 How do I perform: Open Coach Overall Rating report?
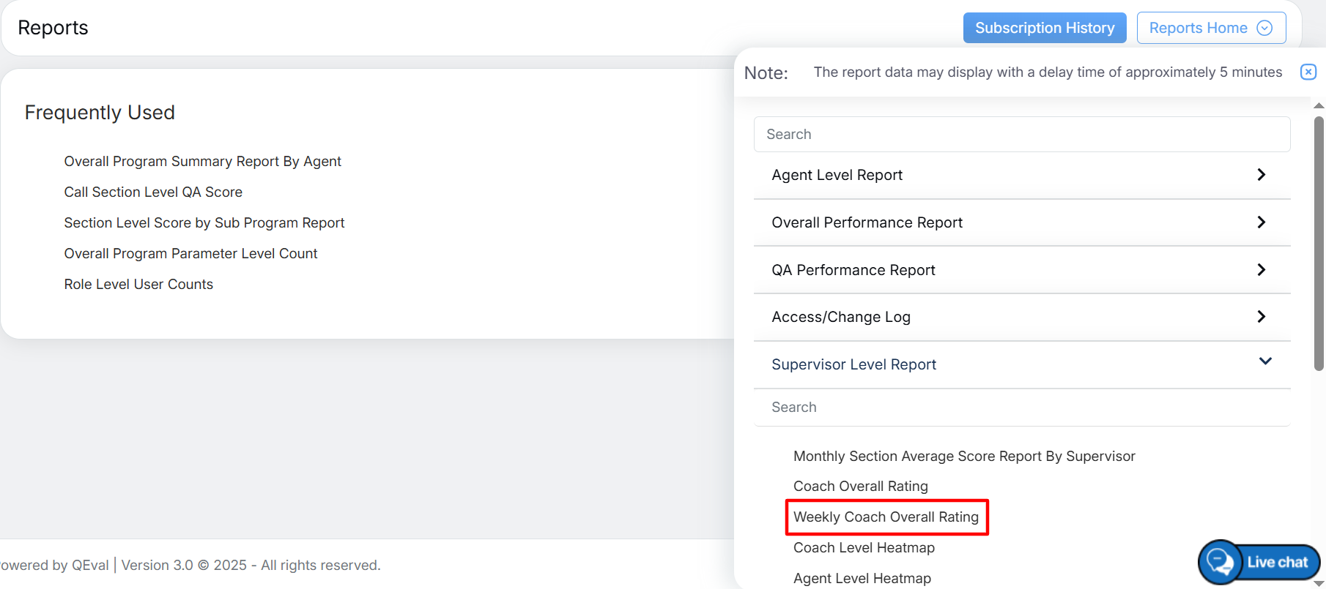[x=860, y=487]
